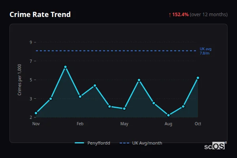This screenshot has width=237, height=158.
Task: Click the red upward arrow indicator
Action: (170, 15)
